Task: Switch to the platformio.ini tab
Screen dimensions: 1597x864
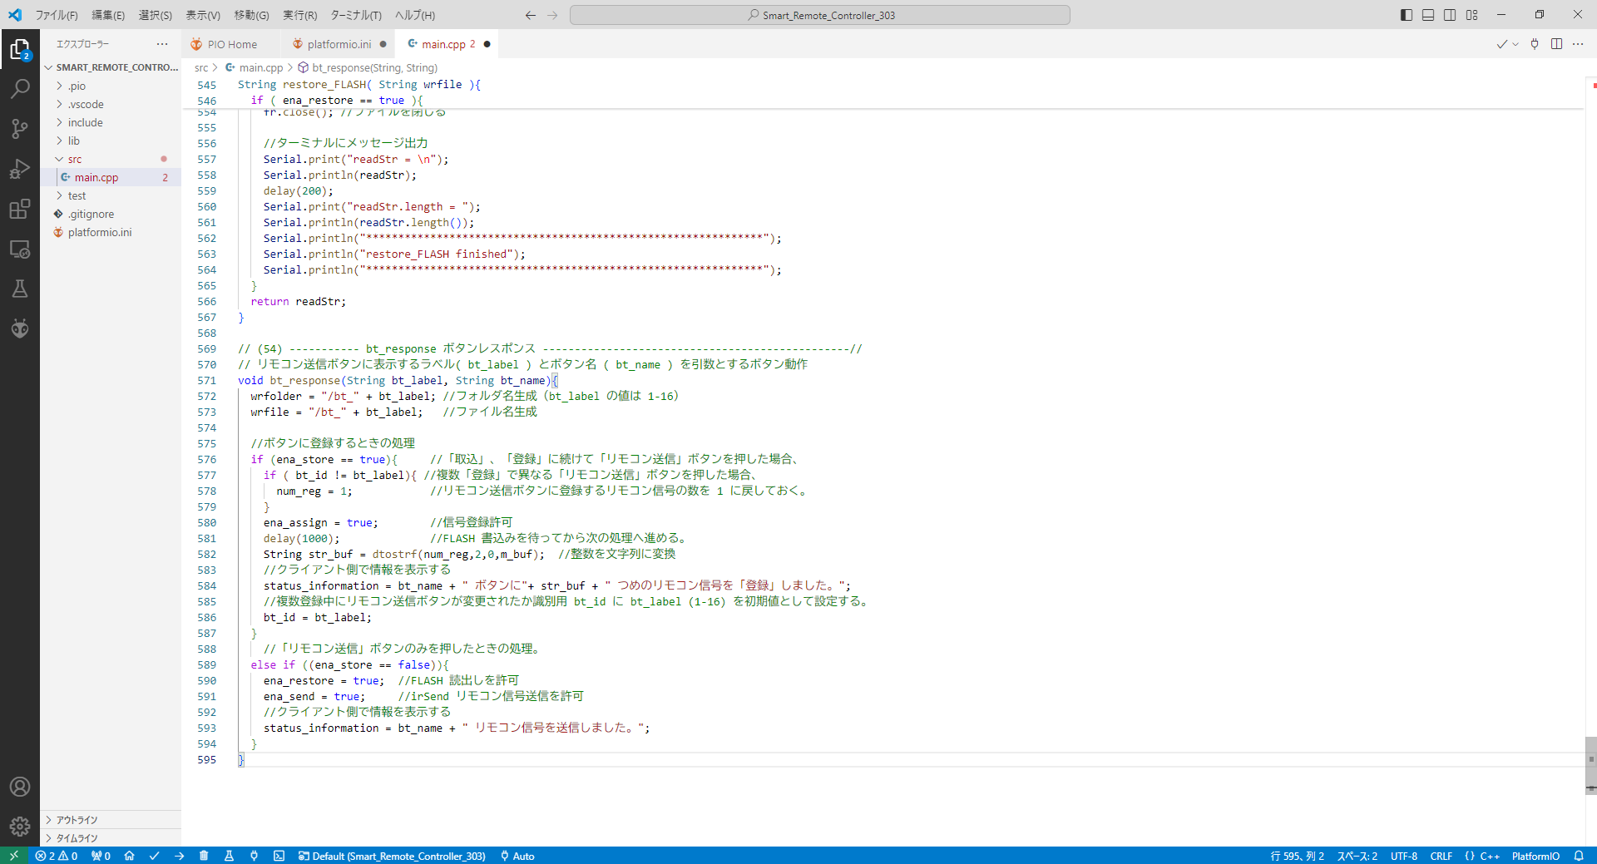Action: tap(339, 44)
